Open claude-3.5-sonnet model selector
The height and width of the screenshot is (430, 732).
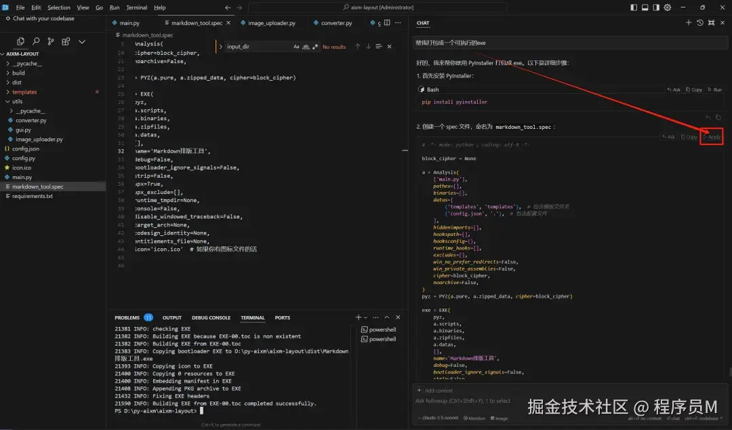(438, 418)
